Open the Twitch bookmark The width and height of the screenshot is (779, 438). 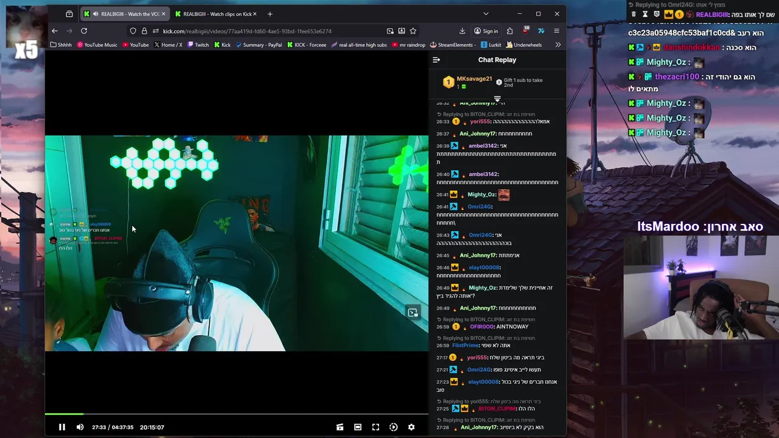[198, 44]
